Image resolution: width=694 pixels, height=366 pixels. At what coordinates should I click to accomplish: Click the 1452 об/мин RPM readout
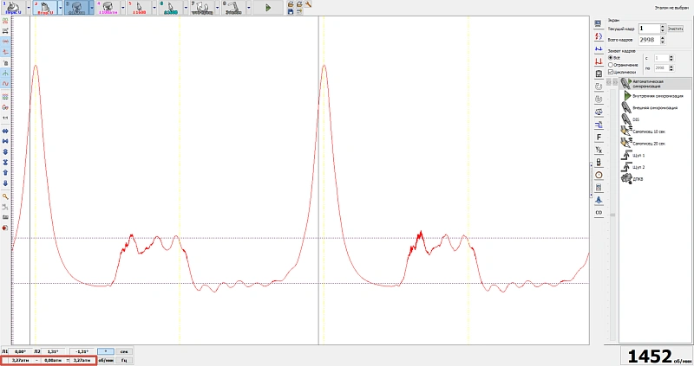tap(658, 356)
